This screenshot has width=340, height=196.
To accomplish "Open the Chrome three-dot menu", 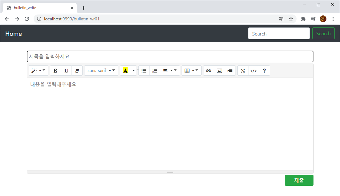I will pyautogui.click(x=333, y=19).
